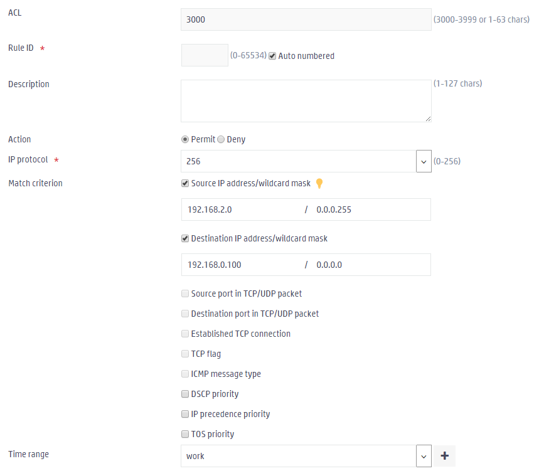The image size is (539, 471).
Task: Open the Time range dropdown arrow
Action: [424, 456]
